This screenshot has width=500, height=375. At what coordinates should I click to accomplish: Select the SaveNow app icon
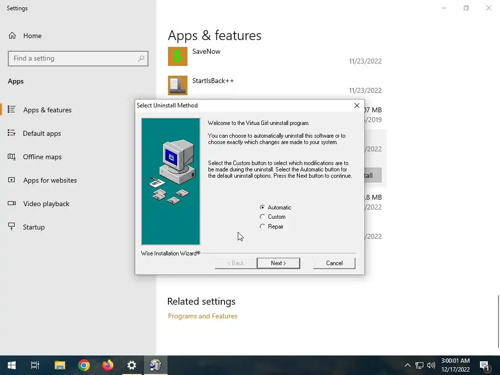tap(178, 57)
